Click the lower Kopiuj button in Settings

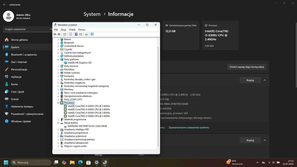coord(250,140)
